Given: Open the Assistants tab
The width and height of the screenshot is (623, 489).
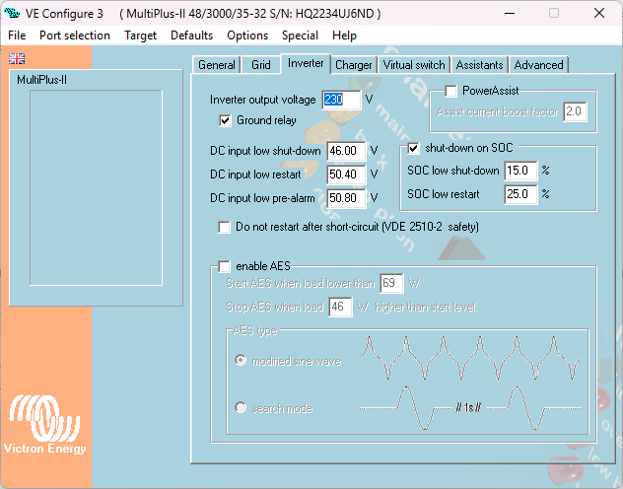Looking at the screenshot, I should click(479, 65).
